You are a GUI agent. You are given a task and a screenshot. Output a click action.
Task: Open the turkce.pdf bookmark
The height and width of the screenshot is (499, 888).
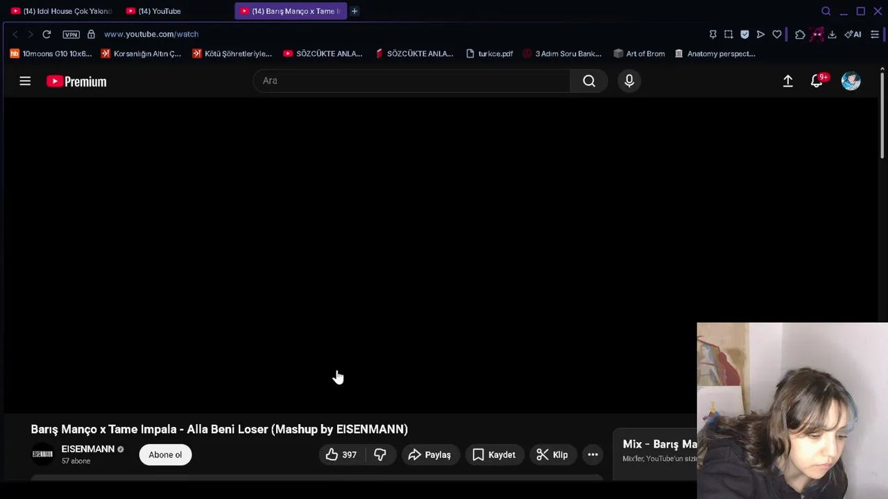[490, 53]
